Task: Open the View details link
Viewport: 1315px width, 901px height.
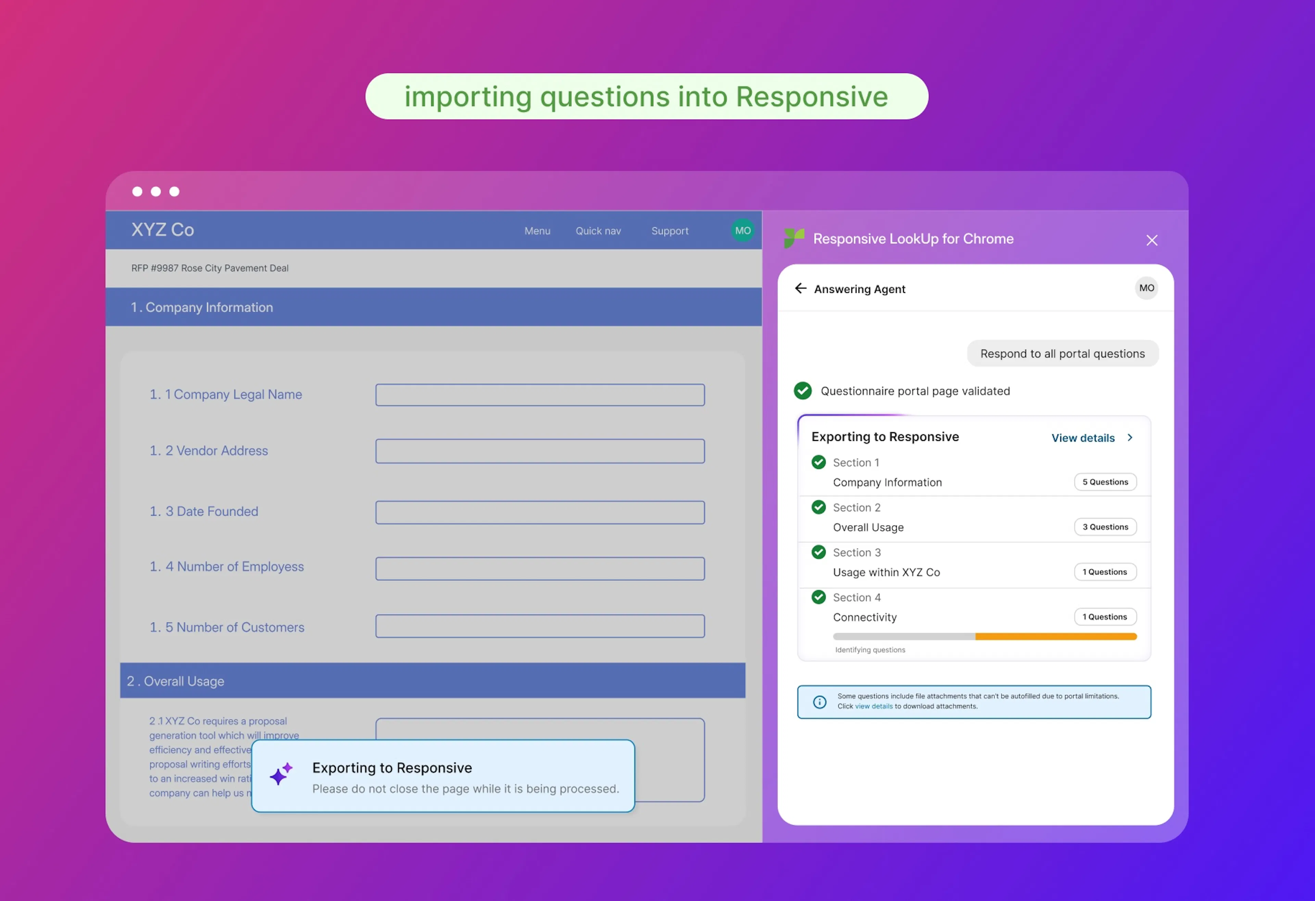Action: (1082, 437)
